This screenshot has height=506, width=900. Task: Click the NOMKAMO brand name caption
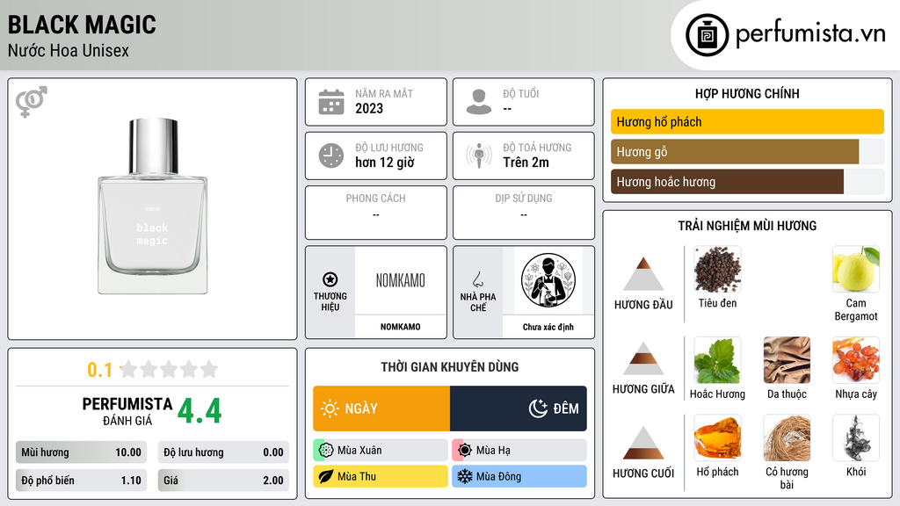(401, 327)
